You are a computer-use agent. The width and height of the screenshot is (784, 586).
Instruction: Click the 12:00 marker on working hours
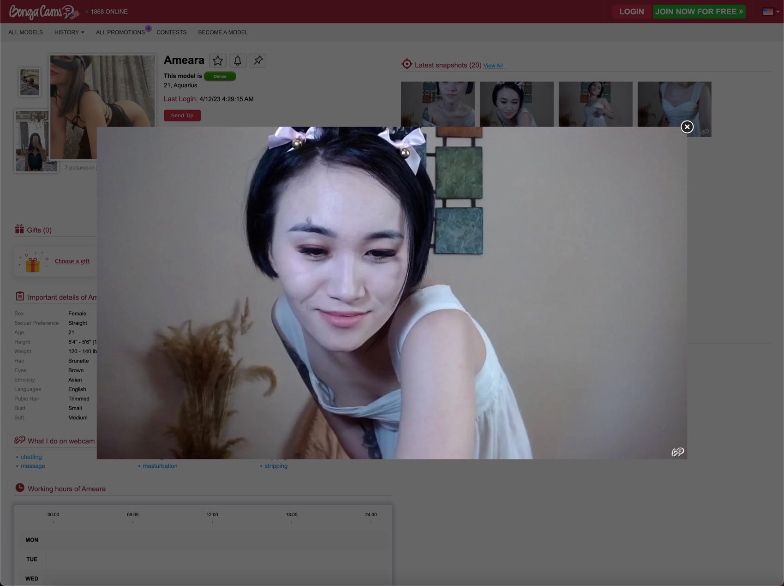pyautogui.click(x=212, y=514)
